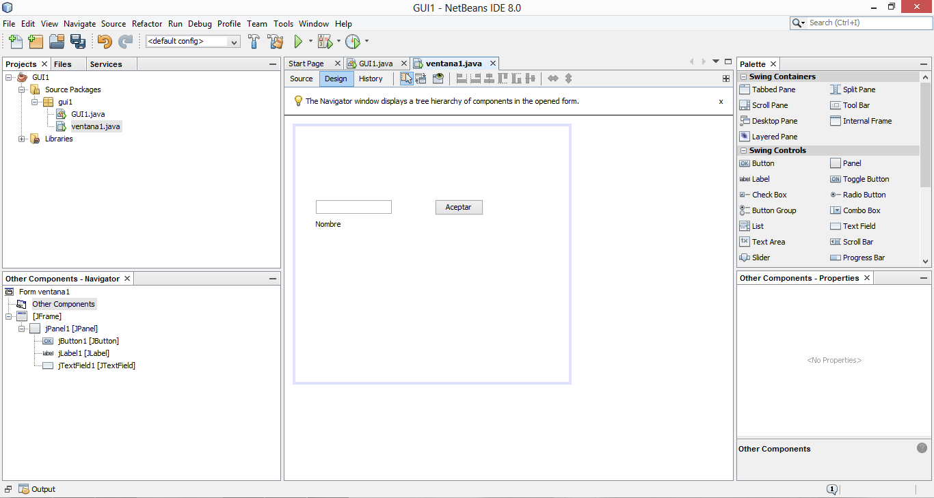Save all open files
The image size is (934, 498).
78,41
